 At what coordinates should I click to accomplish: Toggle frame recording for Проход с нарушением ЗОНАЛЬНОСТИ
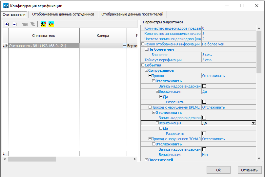[204, 149]
